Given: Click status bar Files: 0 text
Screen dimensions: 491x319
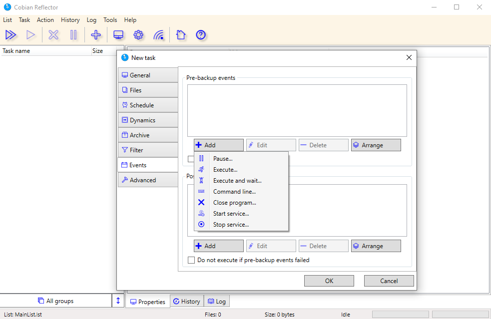Looking at the screenshot, I should point(213,315).
